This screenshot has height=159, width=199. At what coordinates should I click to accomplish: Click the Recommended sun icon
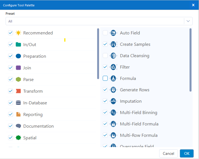tap(18, 33)
